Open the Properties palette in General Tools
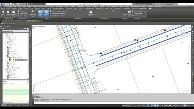194x109 pixels. point(22,11)
